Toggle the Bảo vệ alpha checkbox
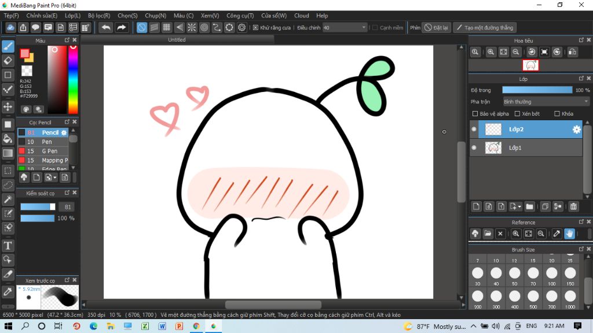 click(x=475, y=114)
